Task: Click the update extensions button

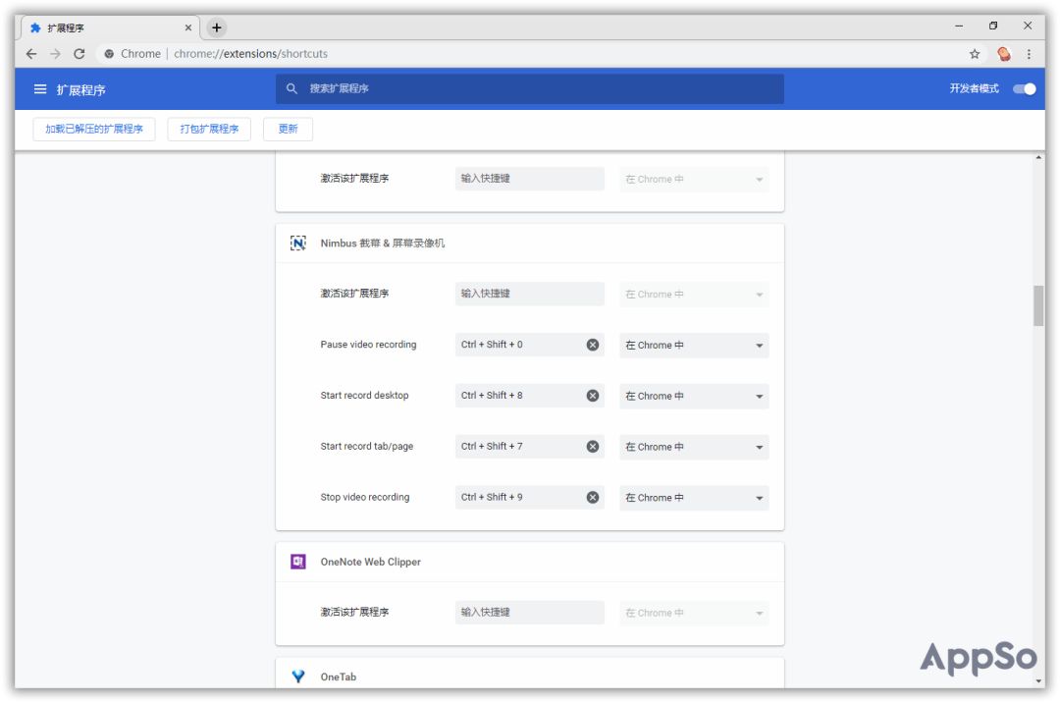Action: point(288,129)
